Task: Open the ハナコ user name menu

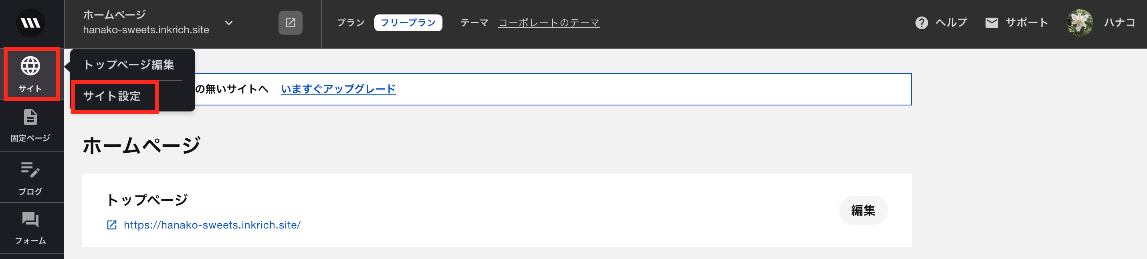Action: 1119,23
